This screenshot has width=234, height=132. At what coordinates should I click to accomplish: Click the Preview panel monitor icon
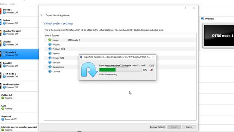(x=202, y=19)
